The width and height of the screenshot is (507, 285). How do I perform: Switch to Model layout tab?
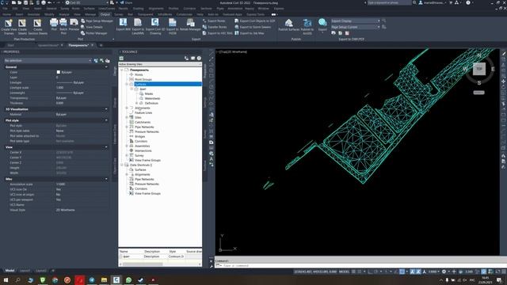10,271
